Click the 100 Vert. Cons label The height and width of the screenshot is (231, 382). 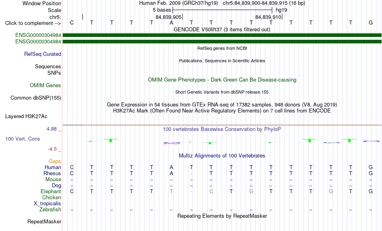pyautogui.click(x=23, y=139)
